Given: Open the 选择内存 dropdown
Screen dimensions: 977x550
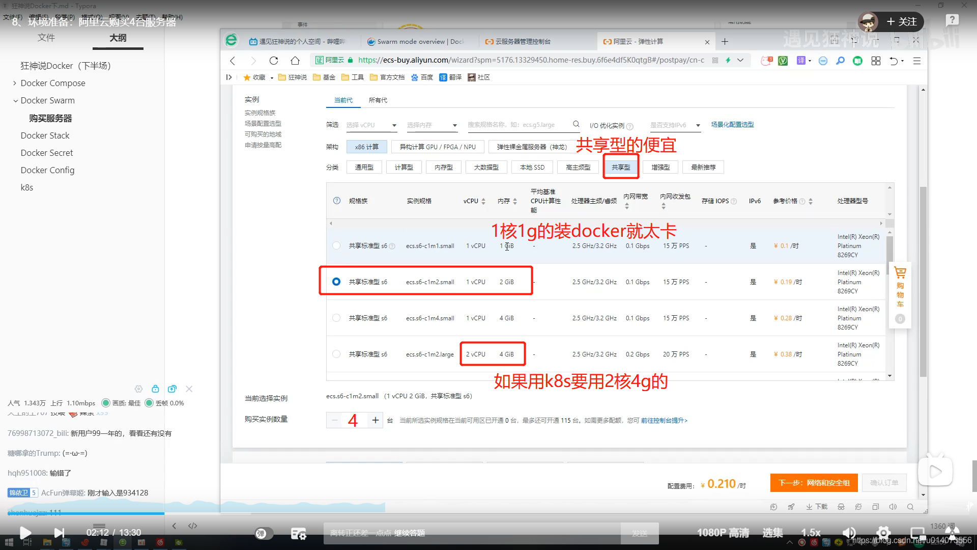Looking at the screenshot, I should (432, 125).
